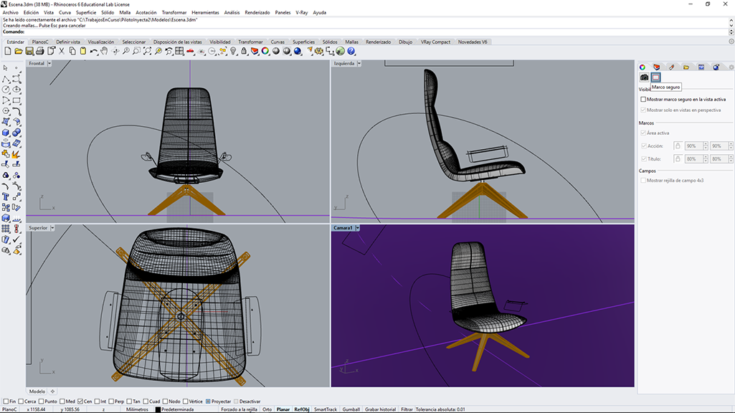Click the printer icon in the toolbar
The image size is (735, 413).
[40, 51]
